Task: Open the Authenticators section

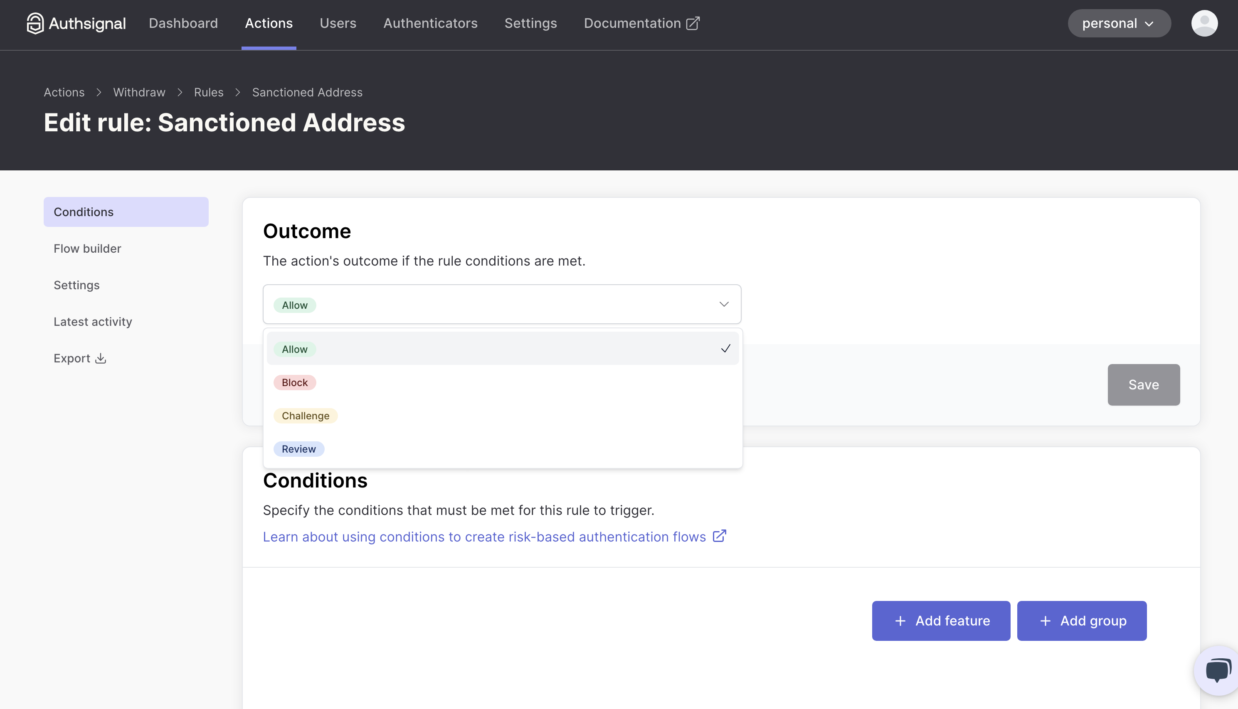Action: tap(430, 23)
